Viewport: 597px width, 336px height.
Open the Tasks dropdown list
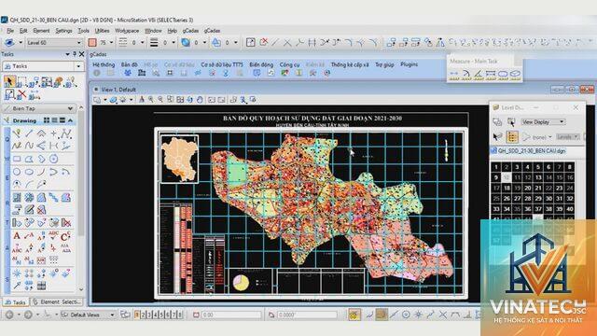coord(43,66)
